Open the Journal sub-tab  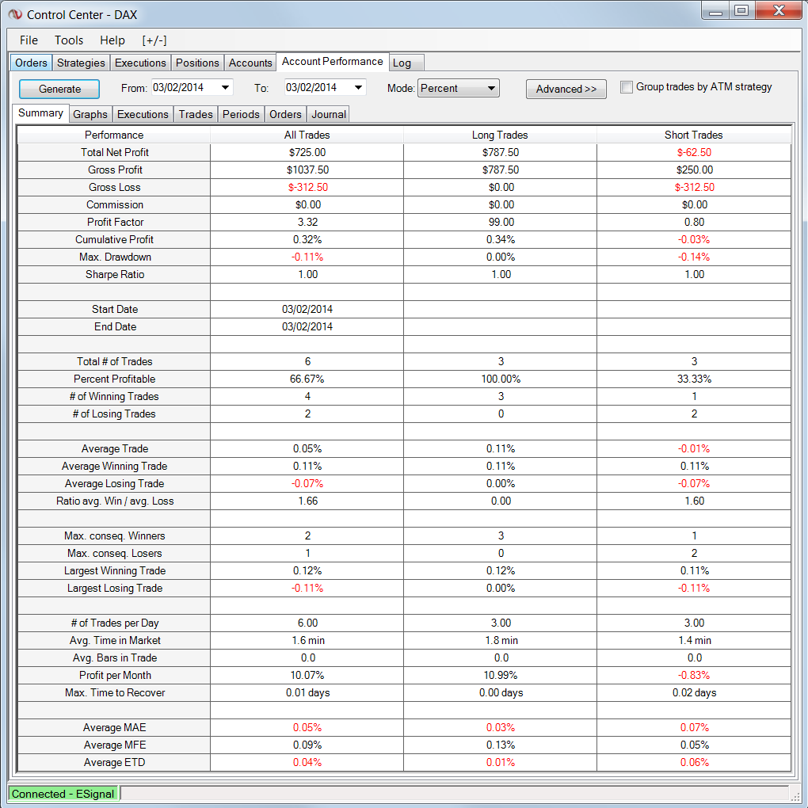pyautogui.click(x=328, y=114)
